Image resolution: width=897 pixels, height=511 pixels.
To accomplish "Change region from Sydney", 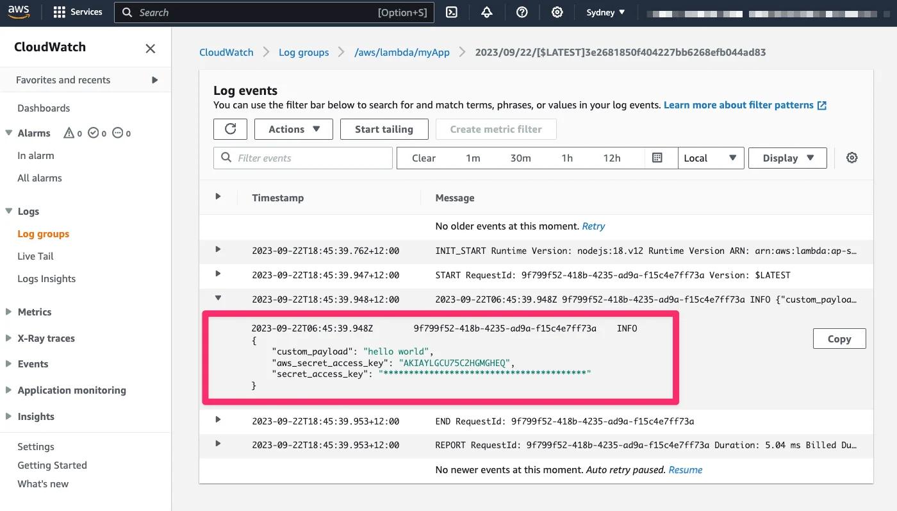I will click(x=604, y=12).
